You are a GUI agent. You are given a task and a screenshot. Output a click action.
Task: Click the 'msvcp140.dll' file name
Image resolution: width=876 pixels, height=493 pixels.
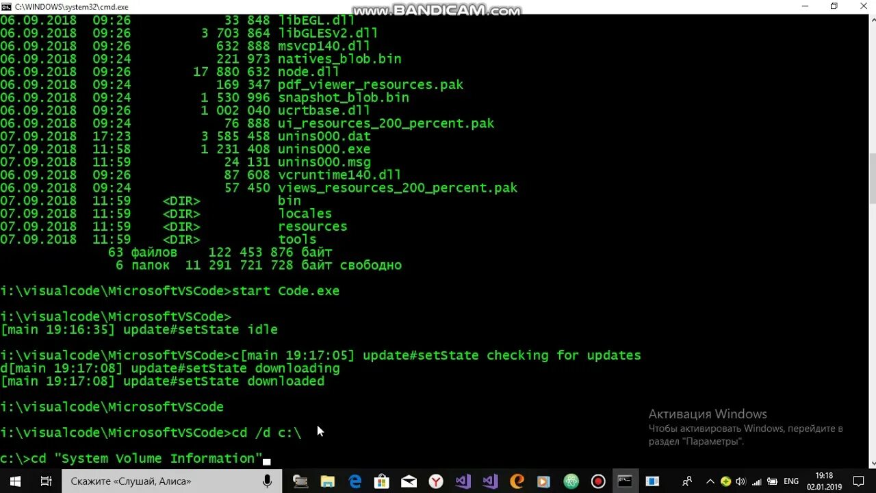coord(324,46)
